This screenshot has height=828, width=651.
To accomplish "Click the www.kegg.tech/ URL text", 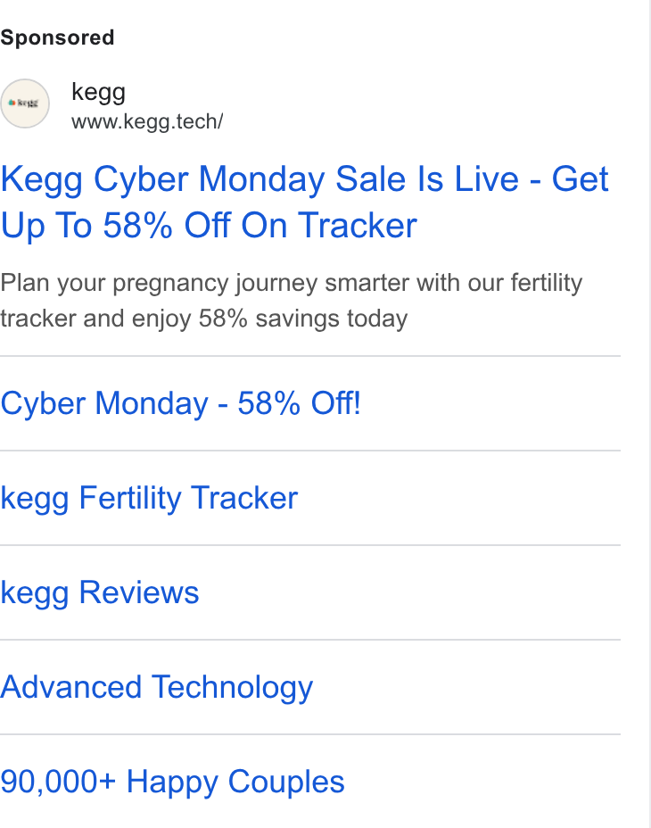I will [x=147, y=121].
